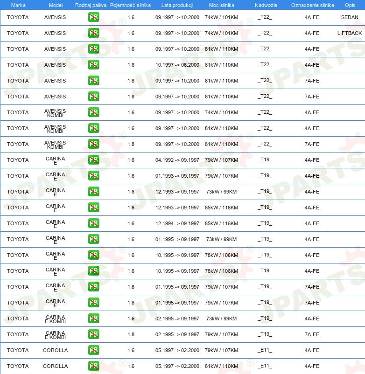
Task: Click fuel icon in Corolla 81kW row
Action: (93, 366)
